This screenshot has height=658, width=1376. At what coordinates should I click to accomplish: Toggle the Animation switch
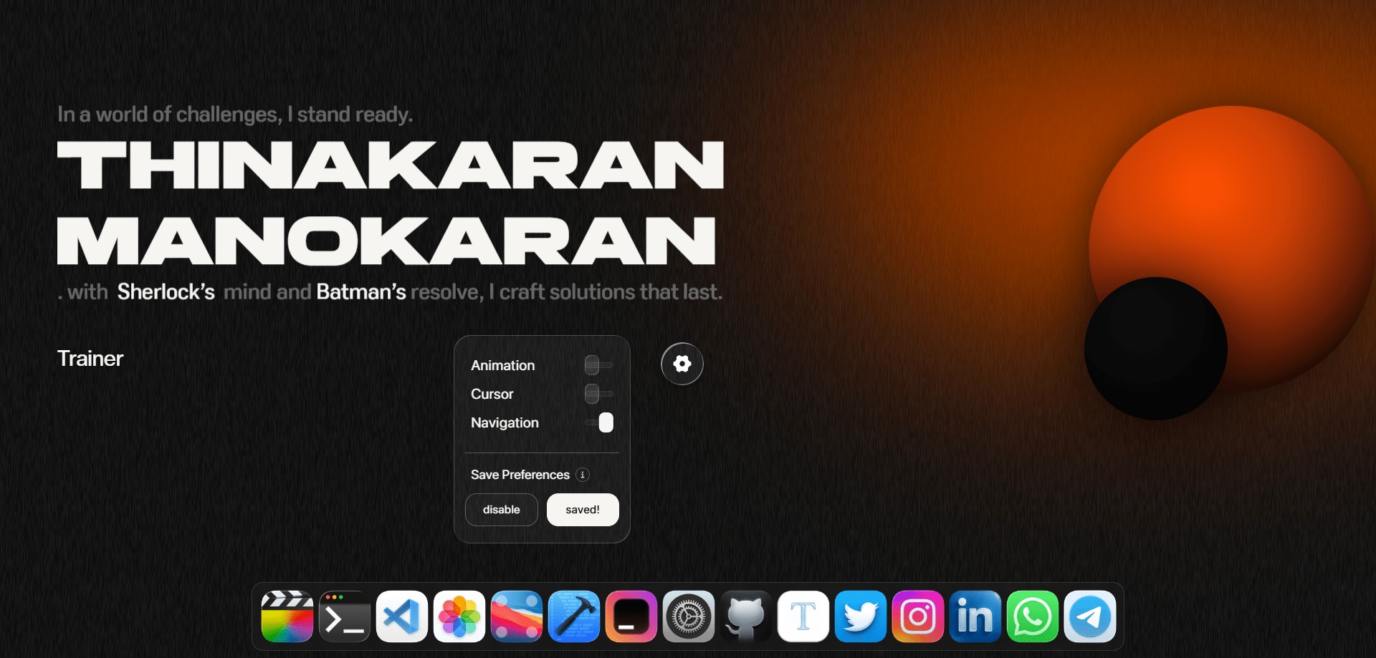[x=599, y=365]
